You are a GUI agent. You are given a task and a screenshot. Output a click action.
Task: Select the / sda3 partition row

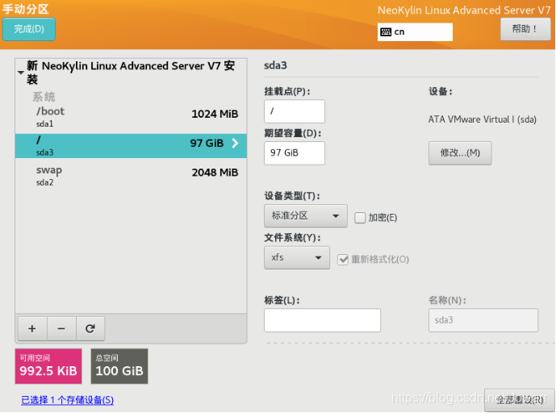[131, 146]
